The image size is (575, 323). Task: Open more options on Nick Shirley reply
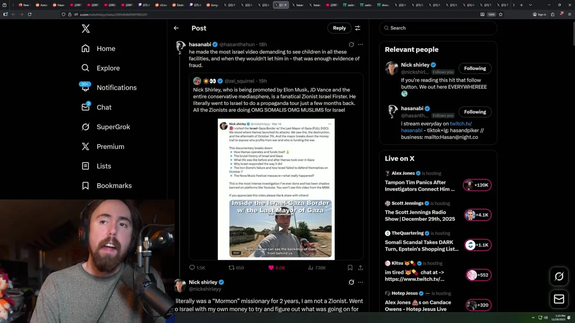(x=360, y=282)
